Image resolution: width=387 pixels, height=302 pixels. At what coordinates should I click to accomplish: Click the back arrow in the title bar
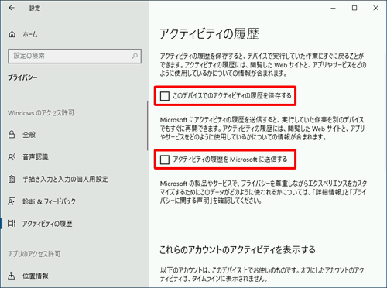(x=12, y=8)
